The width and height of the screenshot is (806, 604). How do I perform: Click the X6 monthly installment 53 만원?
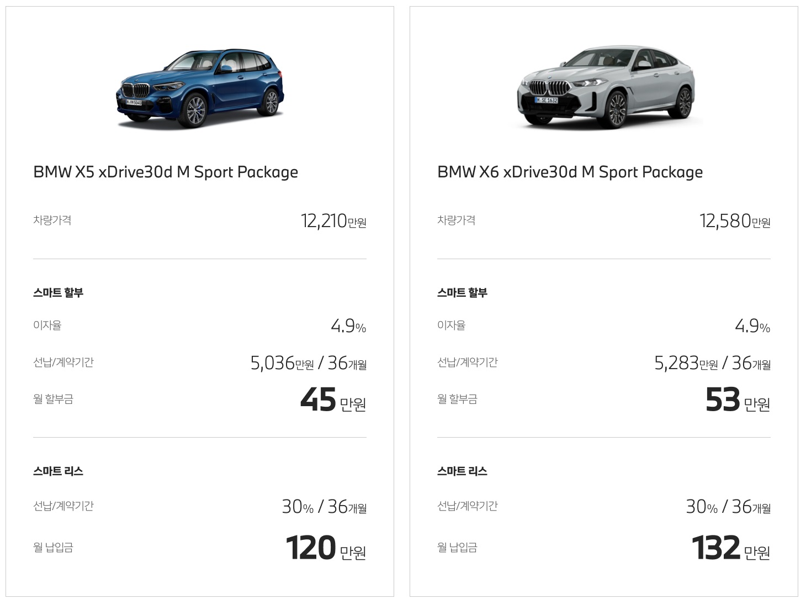click(738, 400)
